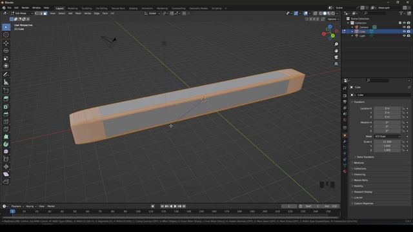Select the Shrink/Fatten tool
This screenshot has width=413, height=232.
(x=6, y=166)
